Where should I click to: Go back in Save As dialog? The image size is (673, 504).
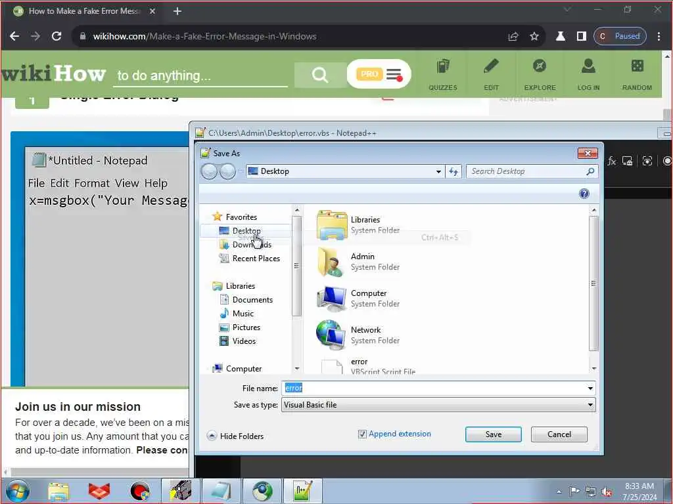[x=210, y=171]
